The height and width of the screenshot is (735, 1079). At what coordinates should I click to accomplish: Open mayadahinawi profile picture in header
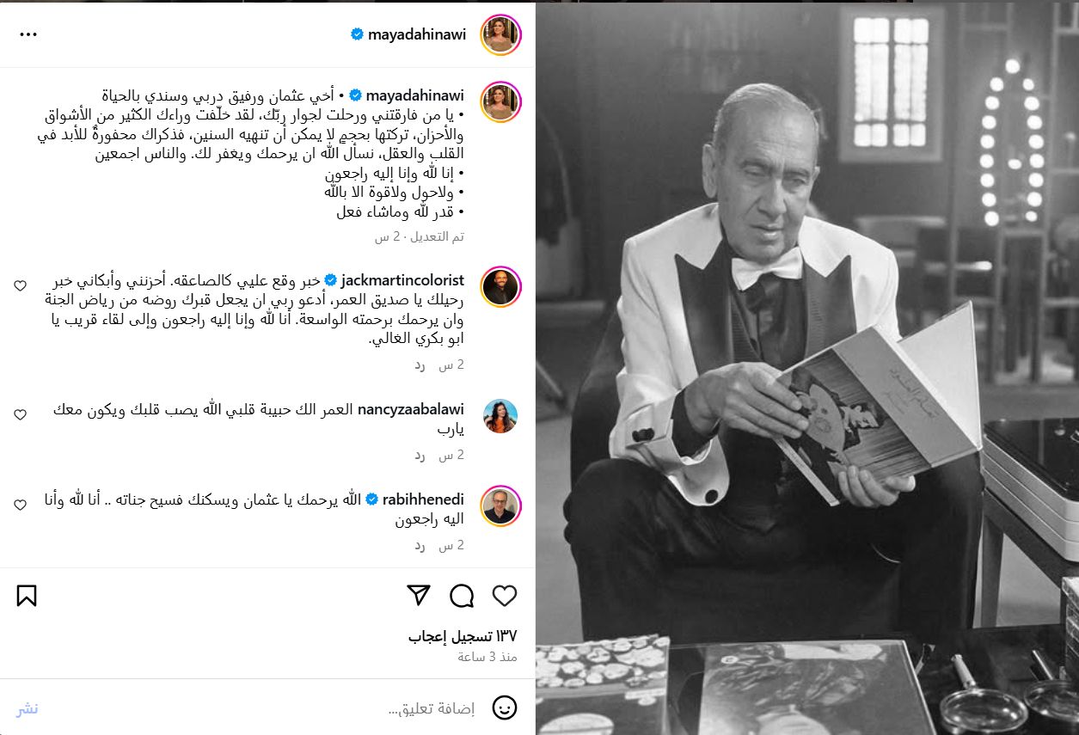[x=500, y=34]
